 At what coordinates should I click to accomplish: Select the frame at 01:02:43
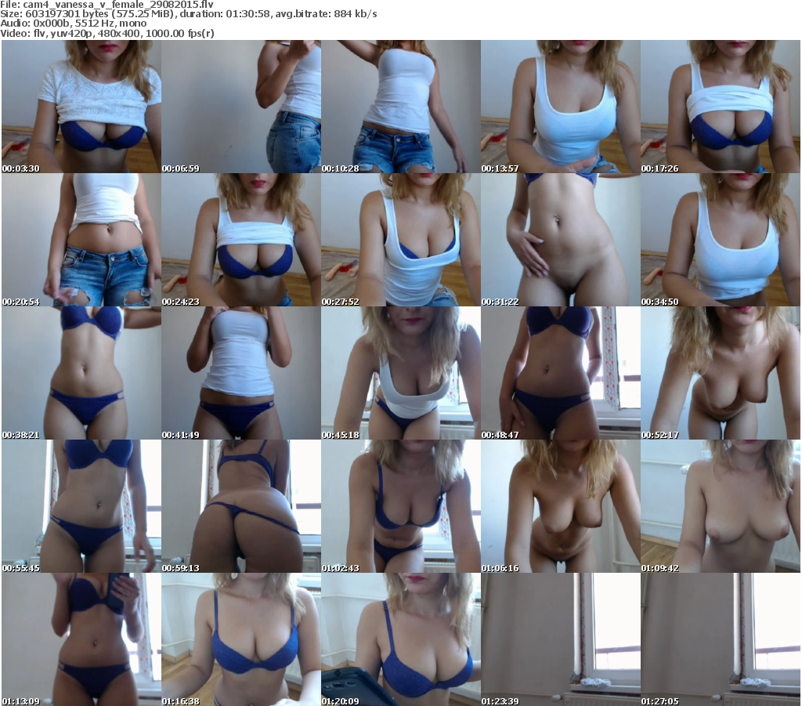[400, 505]
